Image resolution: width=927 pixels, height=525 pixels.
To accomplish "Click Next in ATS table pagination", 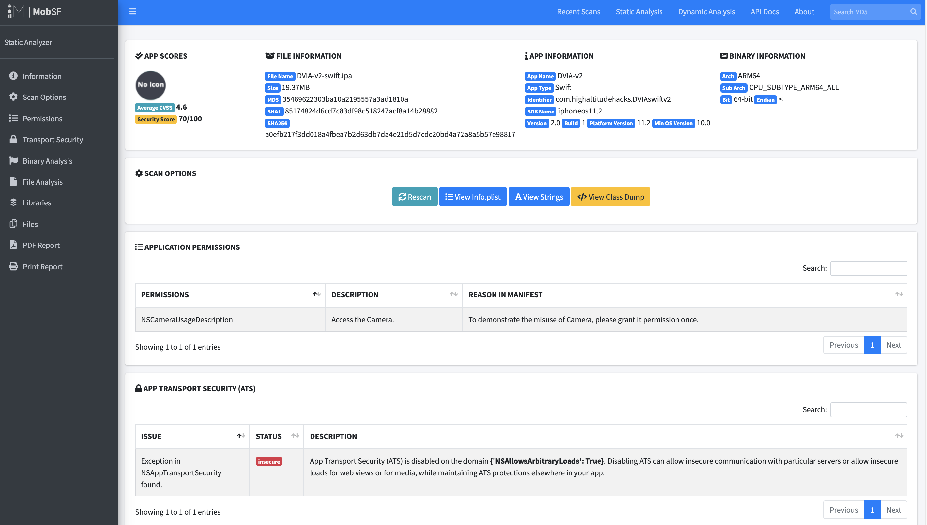I will click(x=893, y=509).
